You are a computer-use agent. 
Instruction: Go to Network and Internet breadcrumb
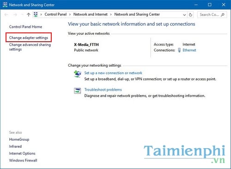(x=91, y=14)
